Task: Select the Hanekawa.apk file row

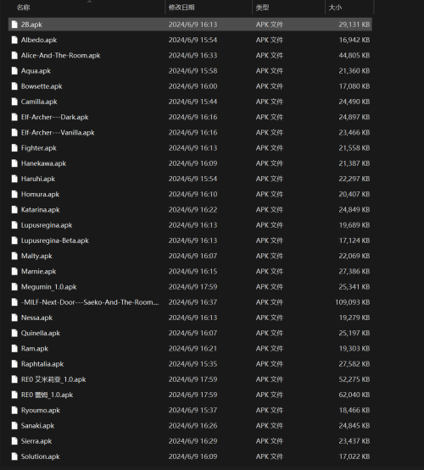Action: click(x=190, y=163)
